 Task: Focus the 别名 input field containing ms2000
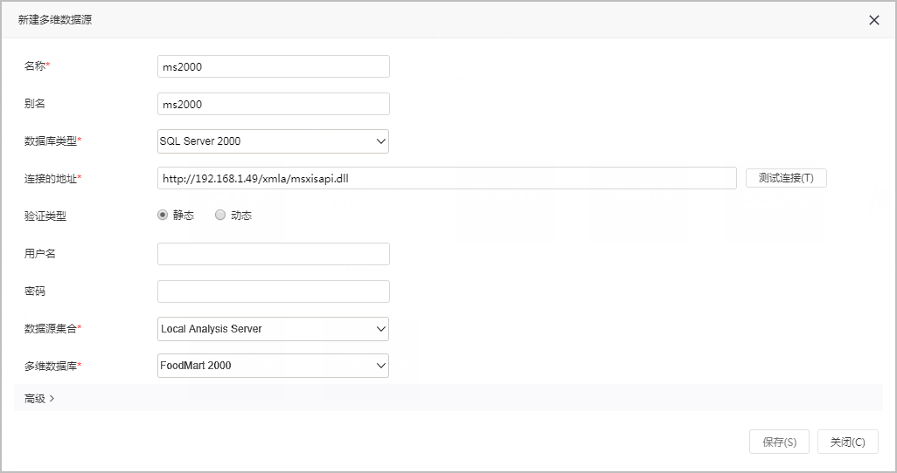(x=274, y=104)
